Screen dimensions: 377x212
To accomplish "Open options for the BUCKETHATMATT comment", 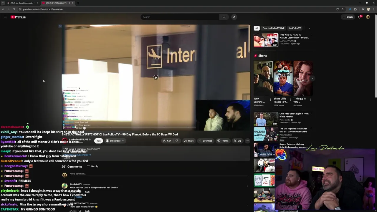I will click(x=247, y=205).
